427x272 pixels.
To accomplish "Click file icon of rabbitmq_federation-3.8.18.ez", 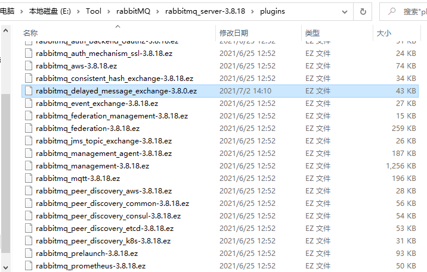I will tap(29, 128).
